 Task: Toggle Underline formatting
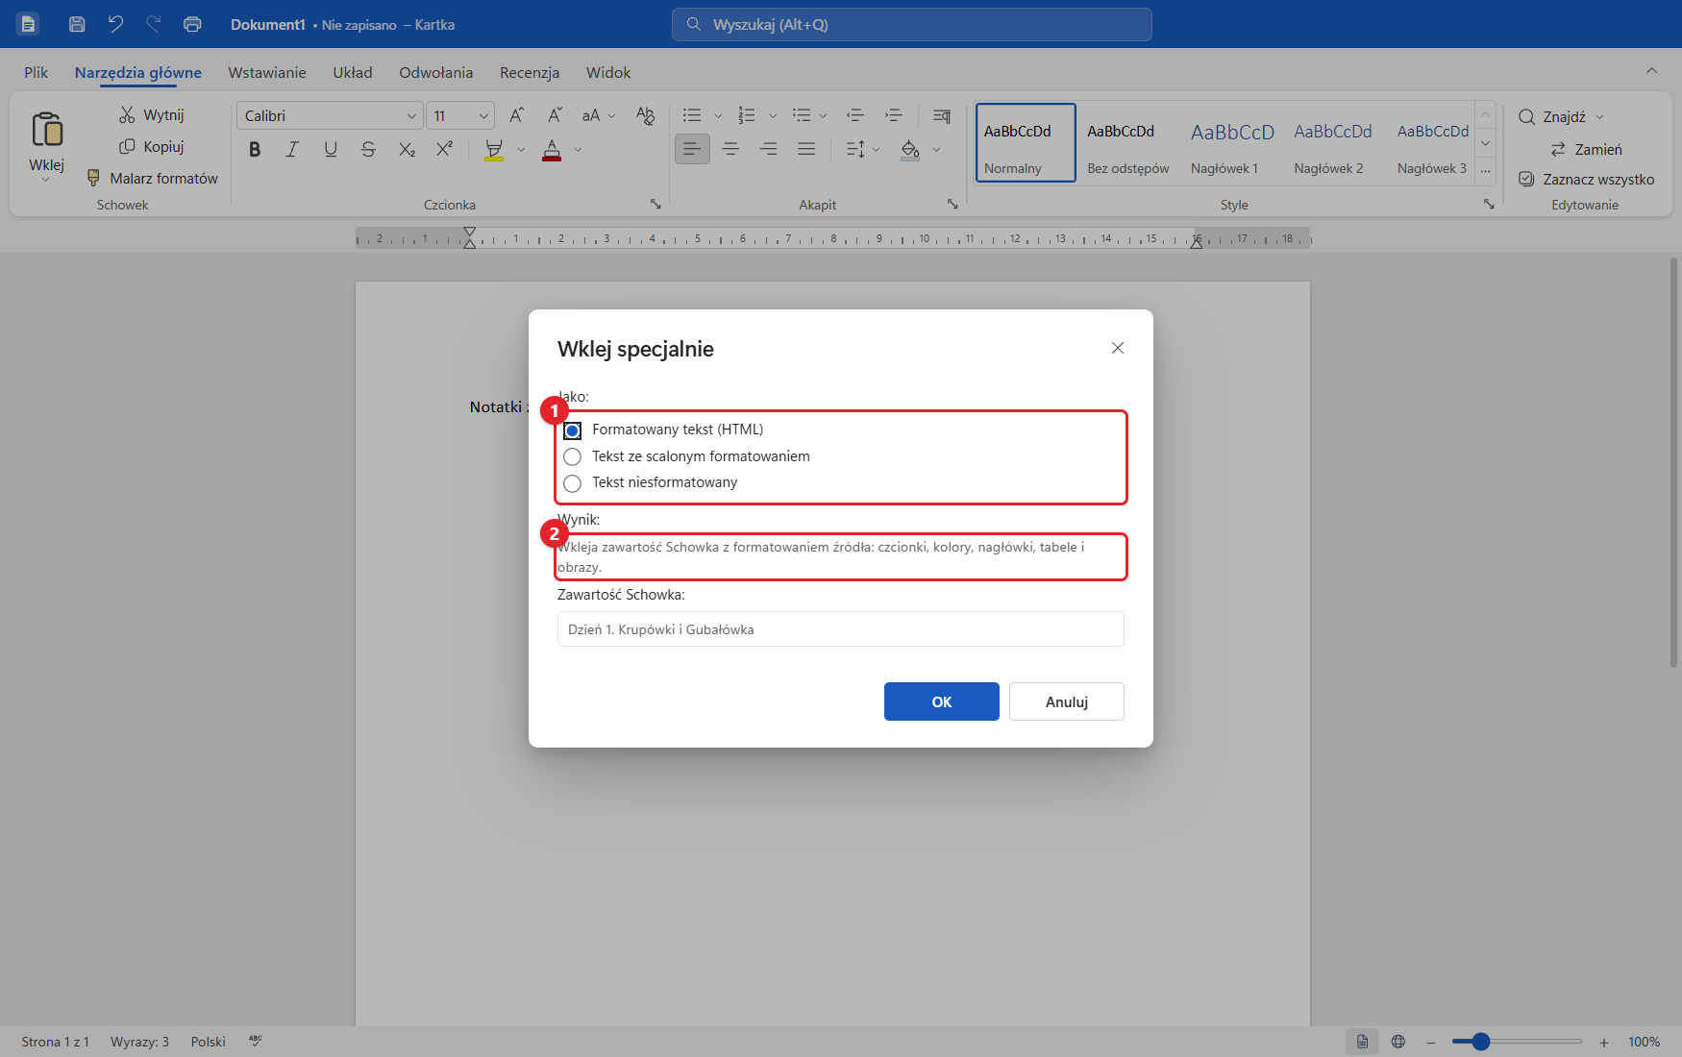(331, 149)
